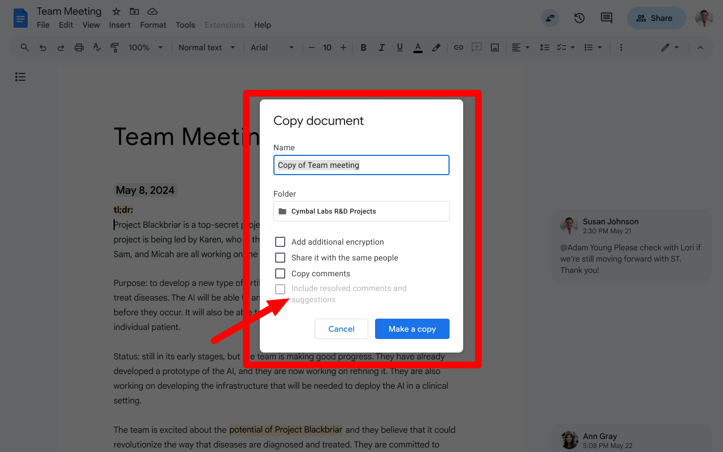
Task: Open the View menu
Action: point(91,25)
